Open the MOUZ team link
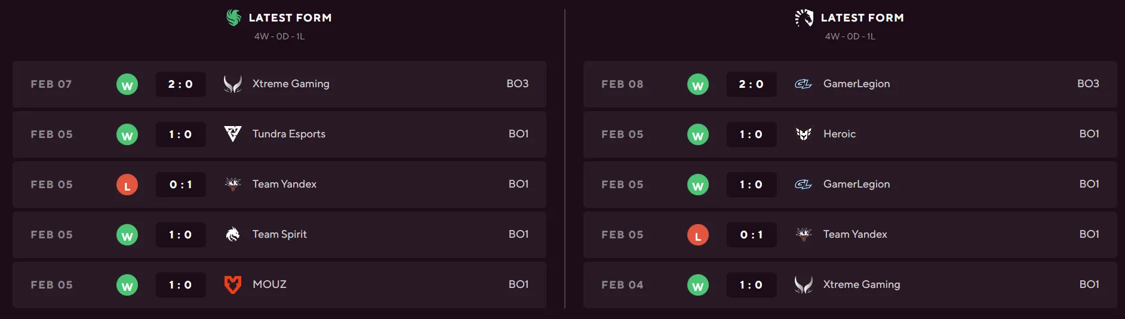Viewport: 1125px width, 319px height. pyautogui.click(x=269, y=284)
